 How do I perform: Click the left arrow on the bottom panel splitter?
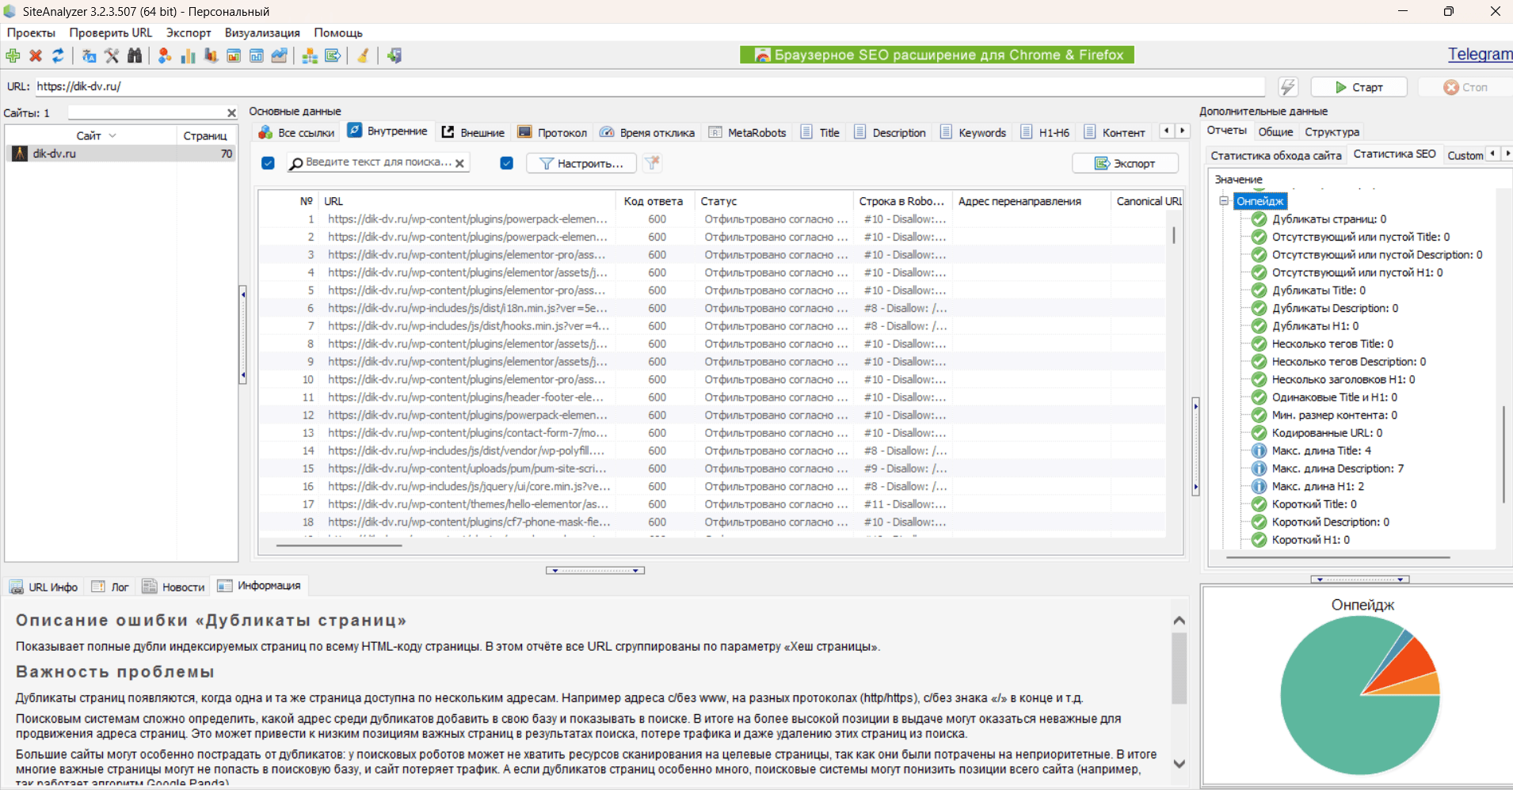click(x=555, y=571)
